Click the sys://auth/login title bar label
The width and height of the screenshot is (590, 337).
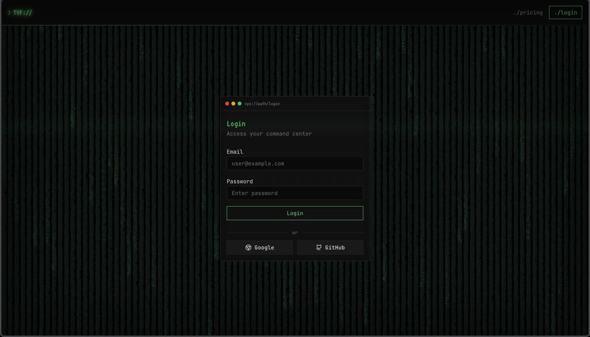[262, 104]
